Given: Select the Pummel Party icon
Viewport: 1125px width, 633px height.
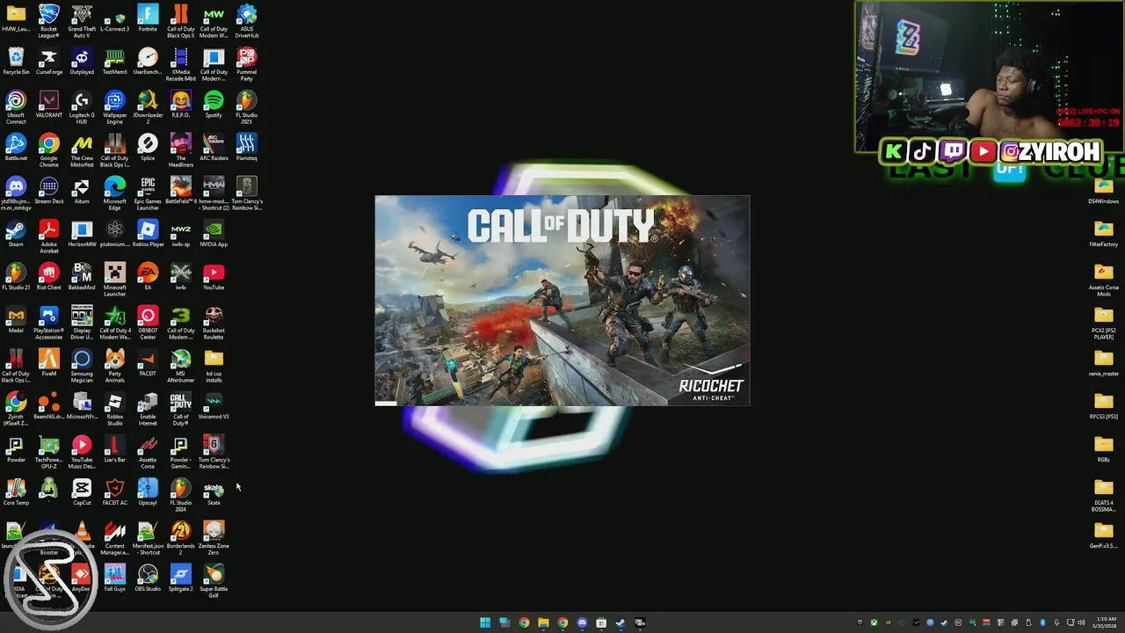Looking at the screenshot, I should [x=247, y=63].
